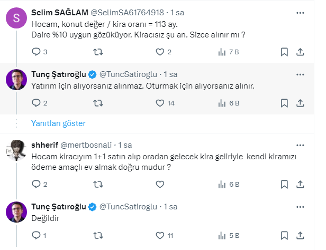Share the 'Değildir' reply
This screenshot has width=326, height=250.
pyautogui.click(x=300, y=235)
